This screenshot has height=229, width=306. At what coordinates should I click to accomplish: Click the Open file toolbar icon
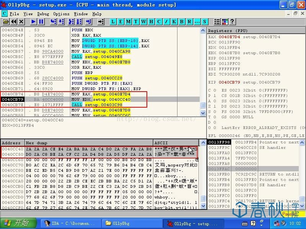tap(6, 21)
